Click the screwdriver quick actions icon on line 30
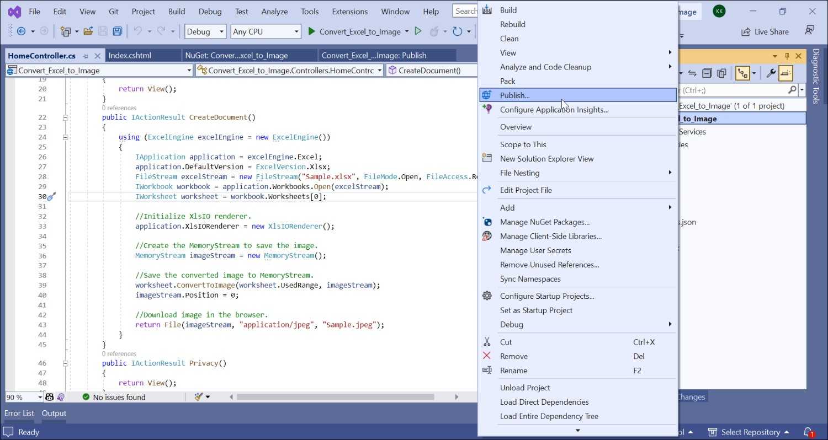Image resolution: width=828 pixels, height=440 pixels. pos(51,196)
